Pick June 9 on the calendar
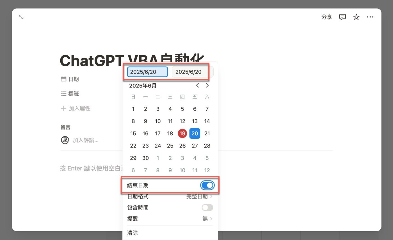The width and height of the screenshot is (393, 240). [145, 121]
